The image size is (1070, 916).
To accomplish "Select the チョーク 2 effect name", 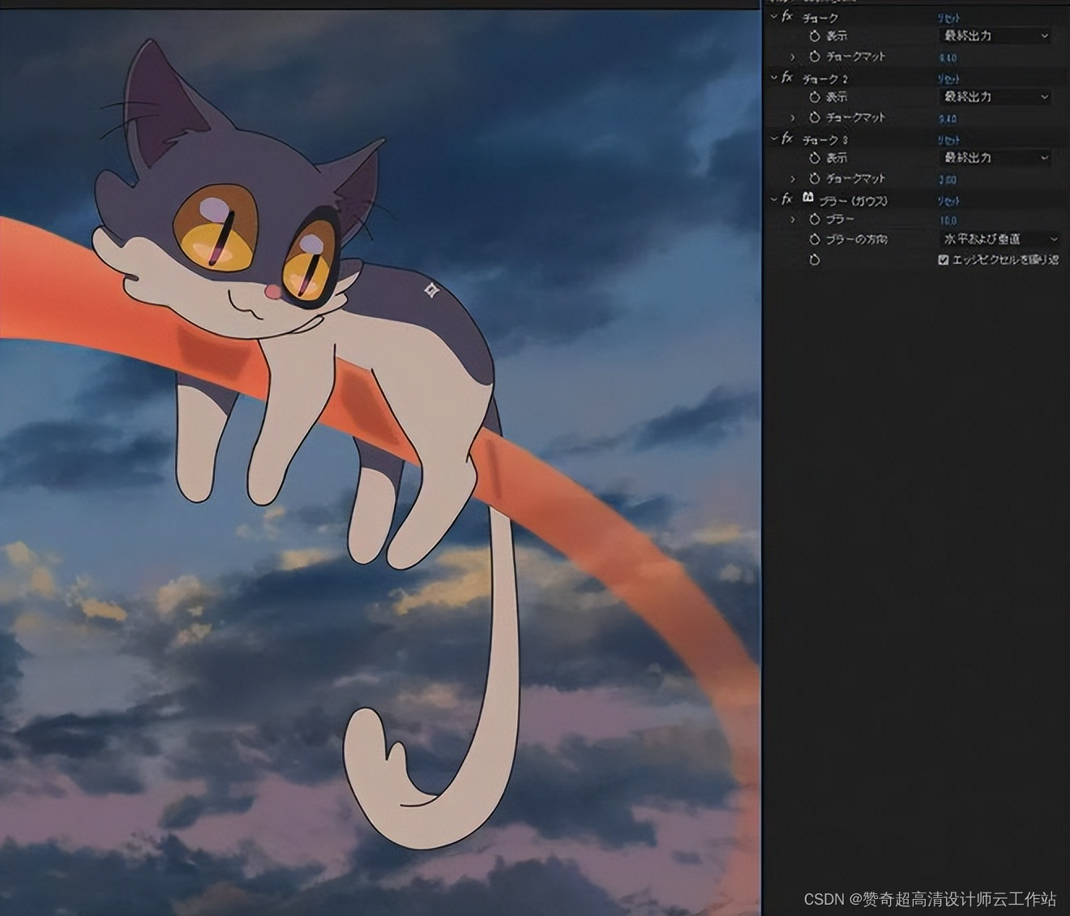I will point(824,79).
